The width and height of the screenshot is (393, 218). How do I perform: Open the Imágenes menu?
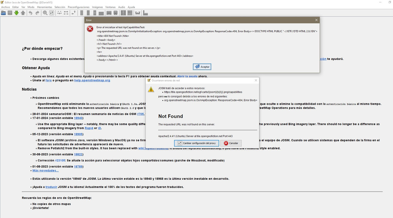click(97, 7)
